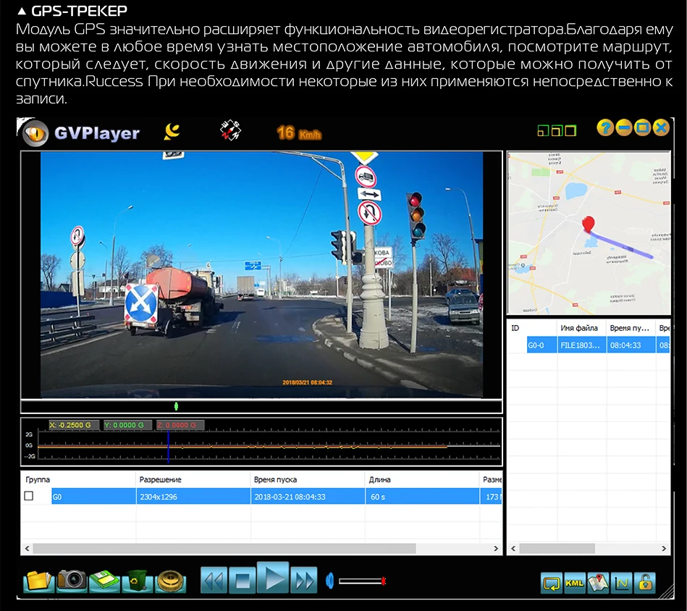This screenshot has width=687, height=611.
Task: Tick the checkbox for group G0
Action: tap(29, 496)
